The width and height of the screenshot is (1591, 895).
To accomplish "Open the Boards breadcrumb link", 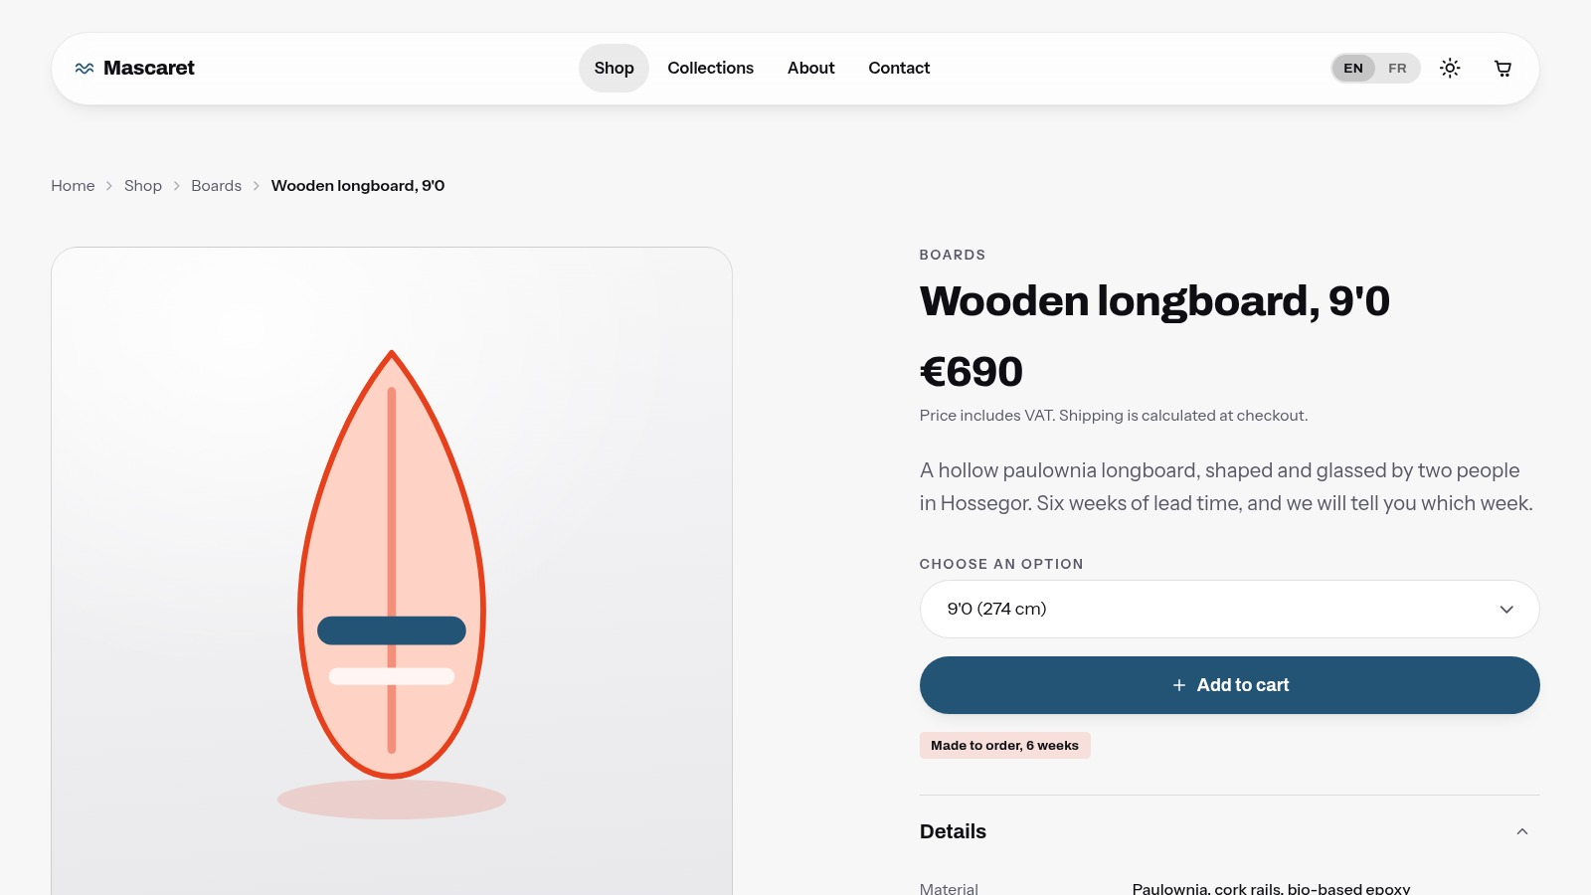I will click(x=216, y=186).
